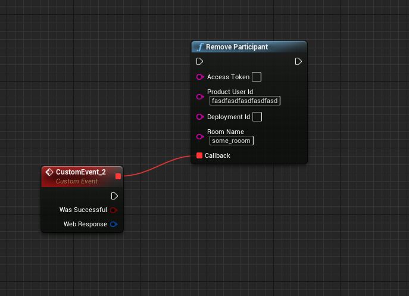Click the Access Token string pin
The image size is (409, 296).
pos(200,77)
